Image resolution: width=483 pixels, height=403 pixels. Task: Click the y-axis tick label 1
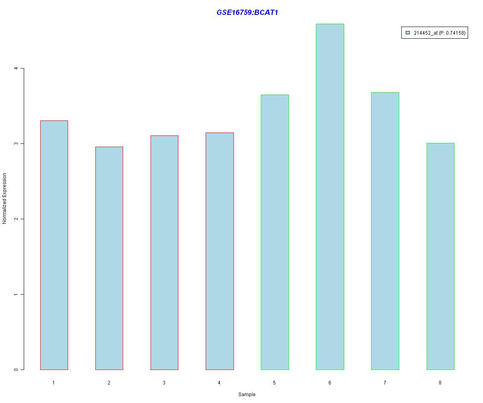[17, 294]
